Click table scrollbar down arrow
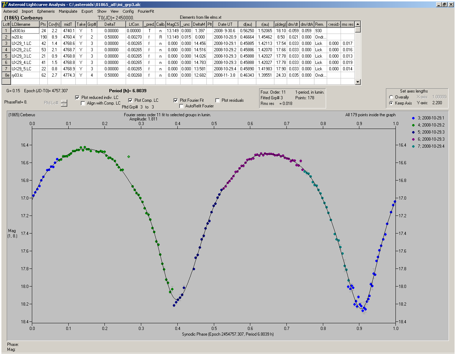The image size is (456, 354). coord(358,82)
